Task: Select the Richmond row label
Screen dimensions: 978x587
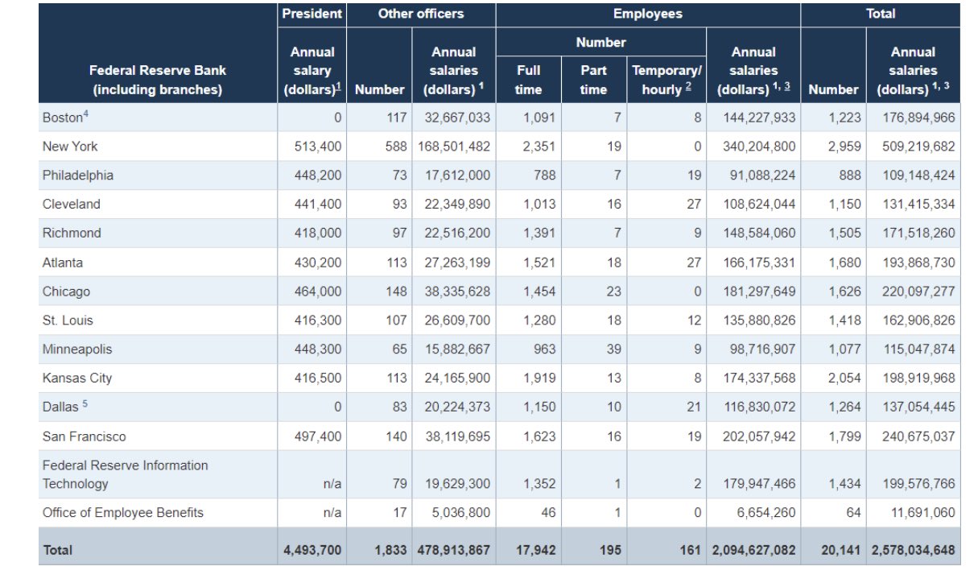Action: pyautogui.click(x=72, y=234)
